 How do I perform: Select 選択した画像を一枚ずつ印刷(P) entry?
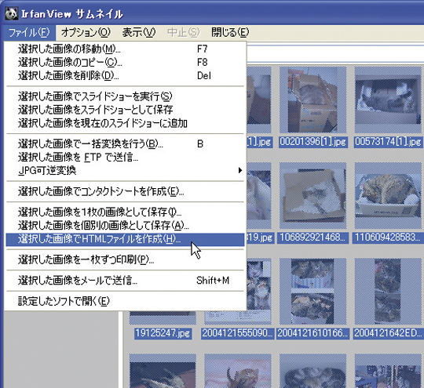pyautogui.click(x=125, y=260)
